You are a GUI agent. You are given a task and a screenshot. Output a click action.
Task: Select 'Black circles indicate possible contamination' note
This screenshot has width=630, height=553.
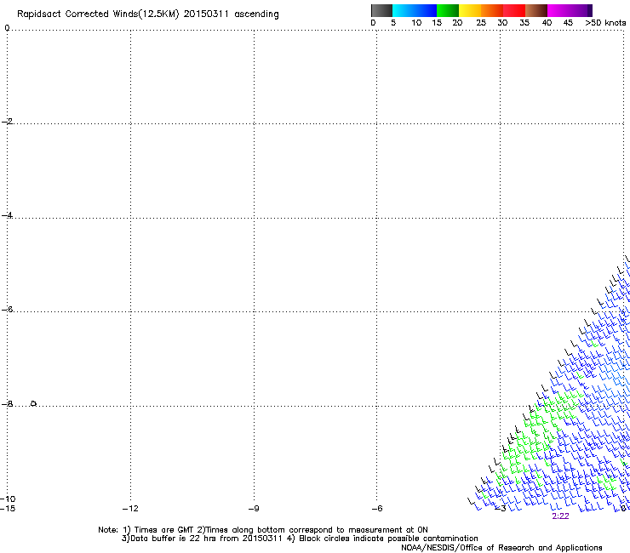[x=388, y=539]
